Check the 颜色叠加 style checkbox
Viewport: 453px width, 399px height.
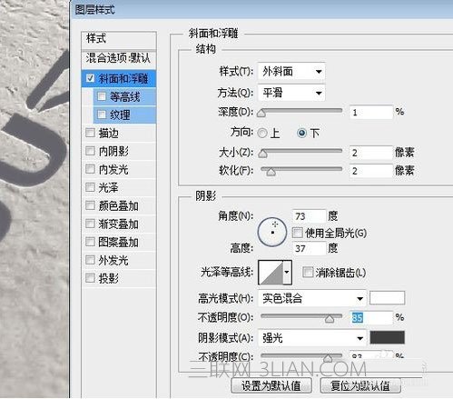pyautogui.click(x=90, y=205)
